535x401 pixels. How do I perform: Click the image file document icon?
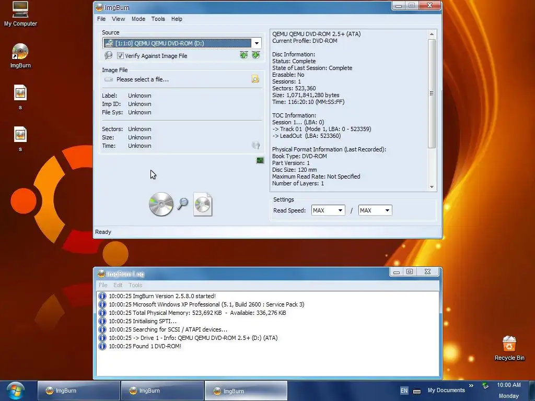coord(203,204)
